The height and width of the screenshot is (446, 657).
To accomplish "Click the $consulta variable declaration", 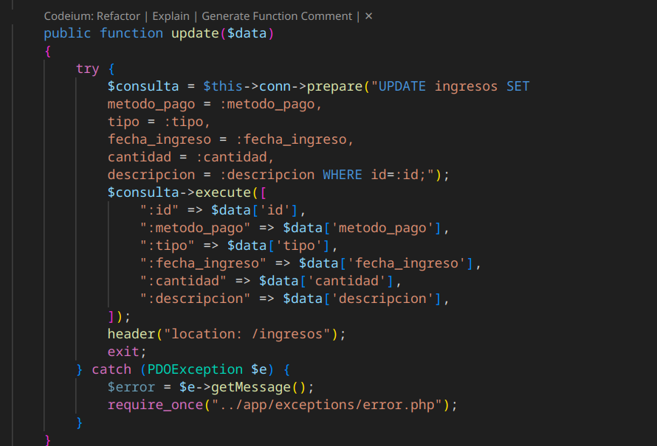I will tap(143, 86).
